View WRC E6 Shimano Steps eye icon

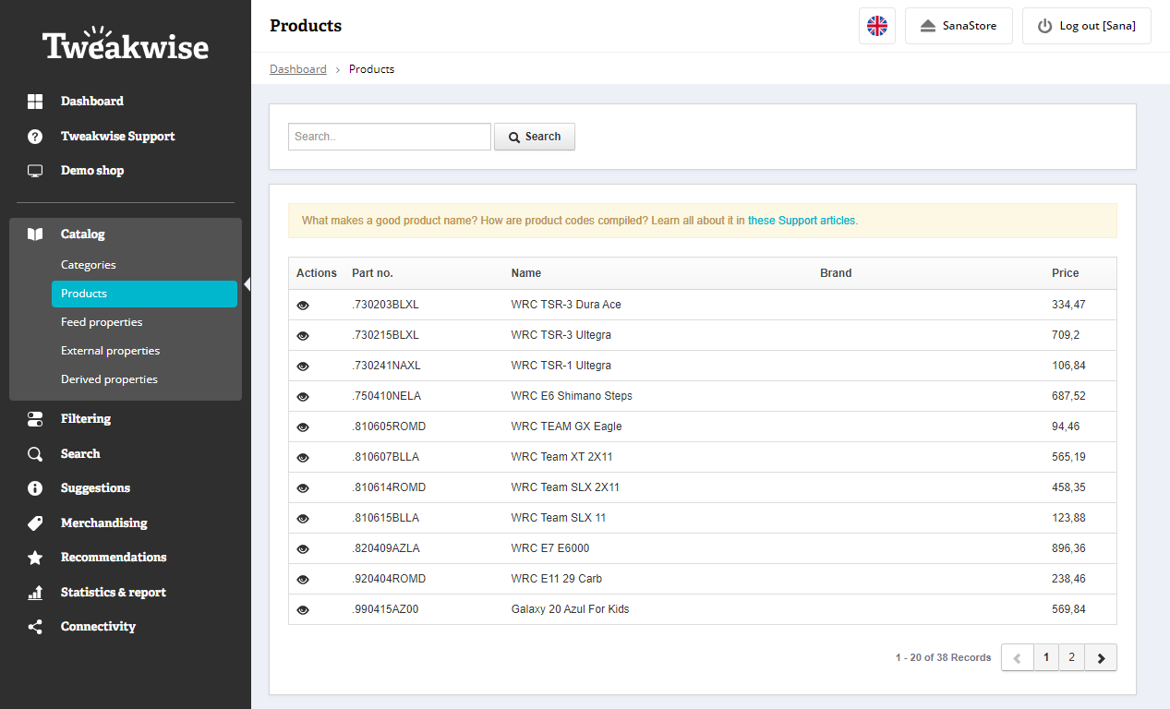(303, 396)
